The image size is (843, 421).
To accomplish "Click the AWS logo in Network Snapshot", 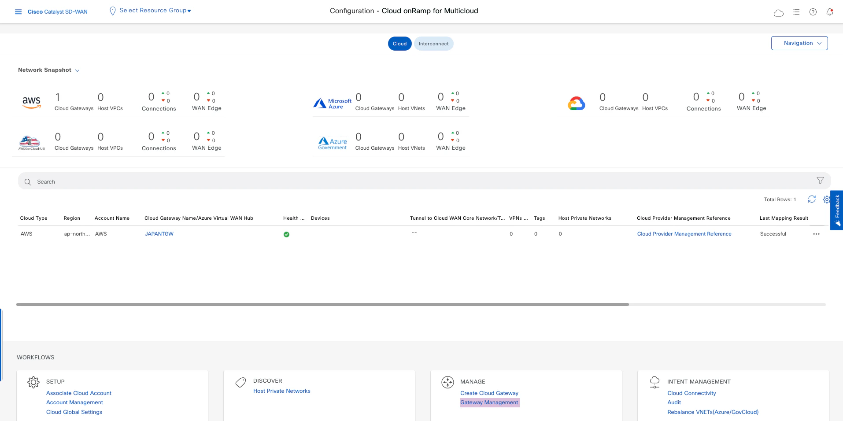I will tap(31, 102).
